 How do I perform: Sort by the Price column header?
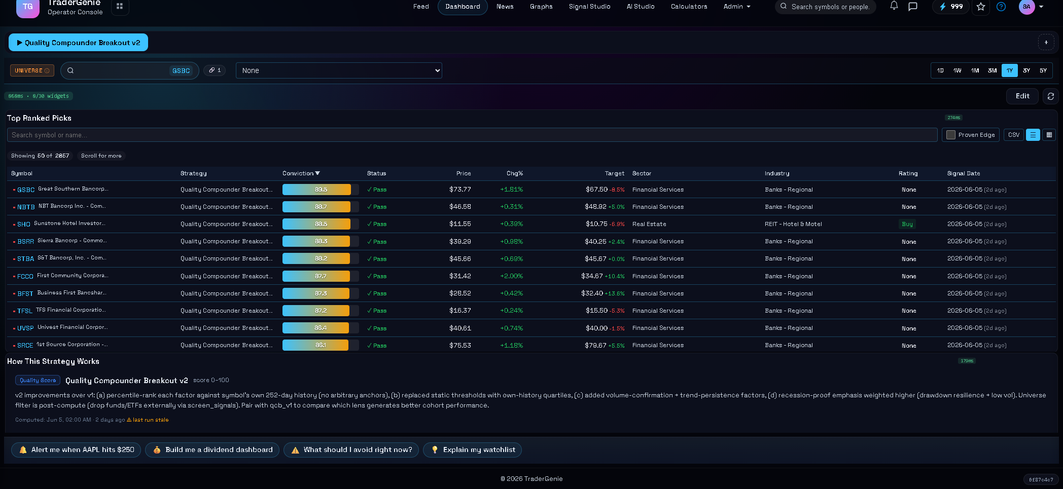tap(464, 173)
